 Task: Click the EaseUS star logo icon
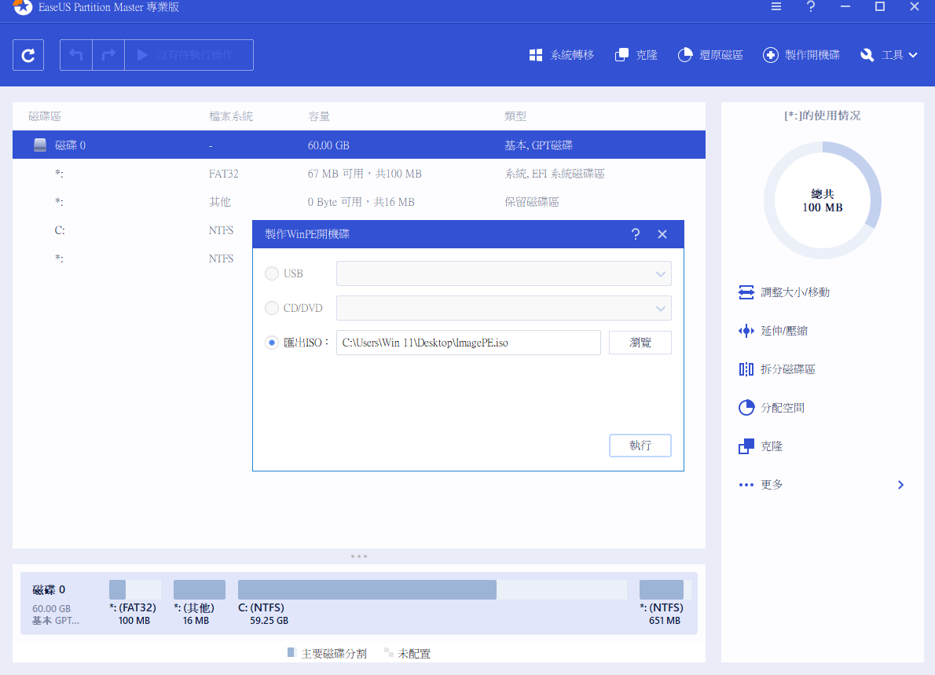(x=23, y=7)
